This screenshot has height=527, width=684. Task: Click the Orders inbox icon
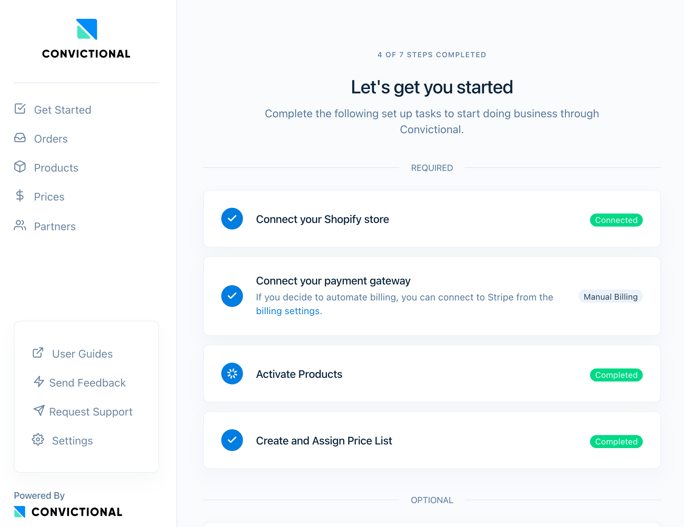click(20, 138)
